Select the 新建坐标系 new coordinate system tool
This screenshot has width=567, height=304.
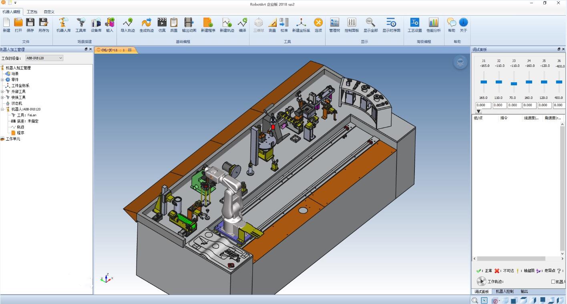pos(301,25)
